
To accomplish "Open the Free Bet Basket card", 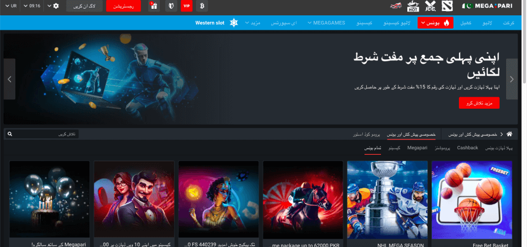I will [x=472, y=204].
